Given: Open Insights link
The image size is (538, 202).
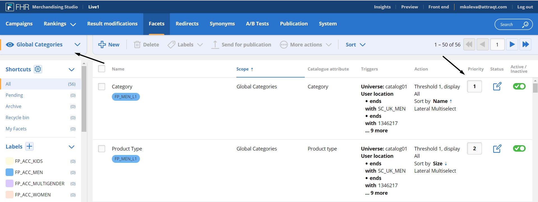Looking at the screenshot, I should click(x=382, y=7).
